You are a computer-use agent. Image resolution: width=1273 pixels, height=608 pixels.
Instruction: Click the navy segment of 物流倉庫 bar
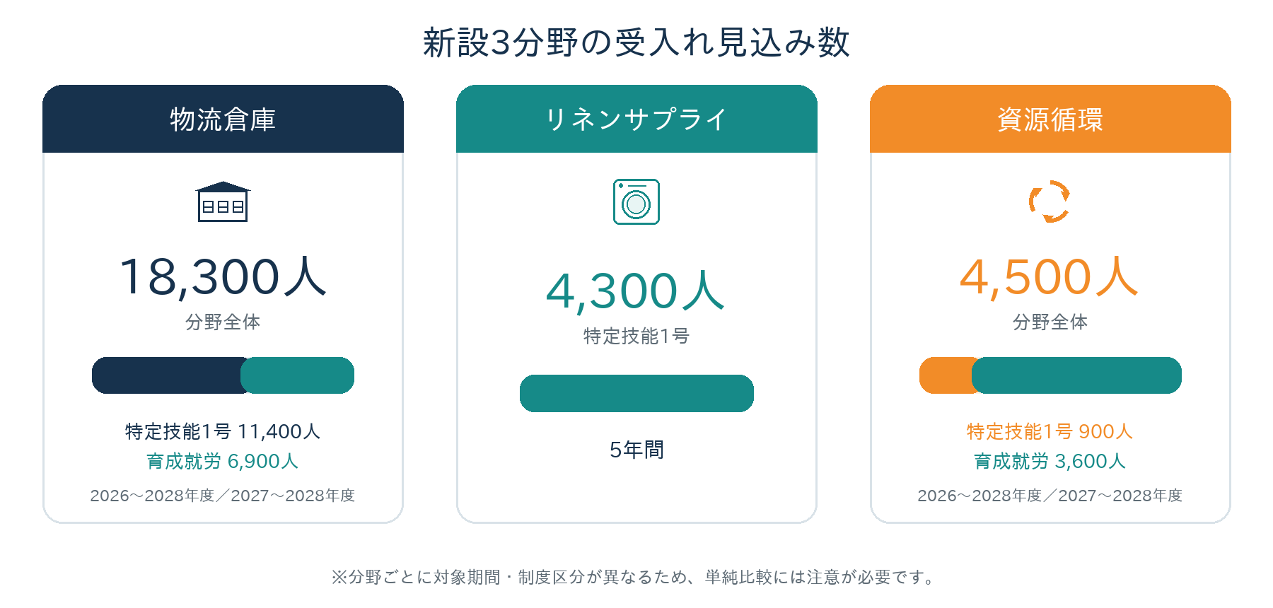coord(166,375)
